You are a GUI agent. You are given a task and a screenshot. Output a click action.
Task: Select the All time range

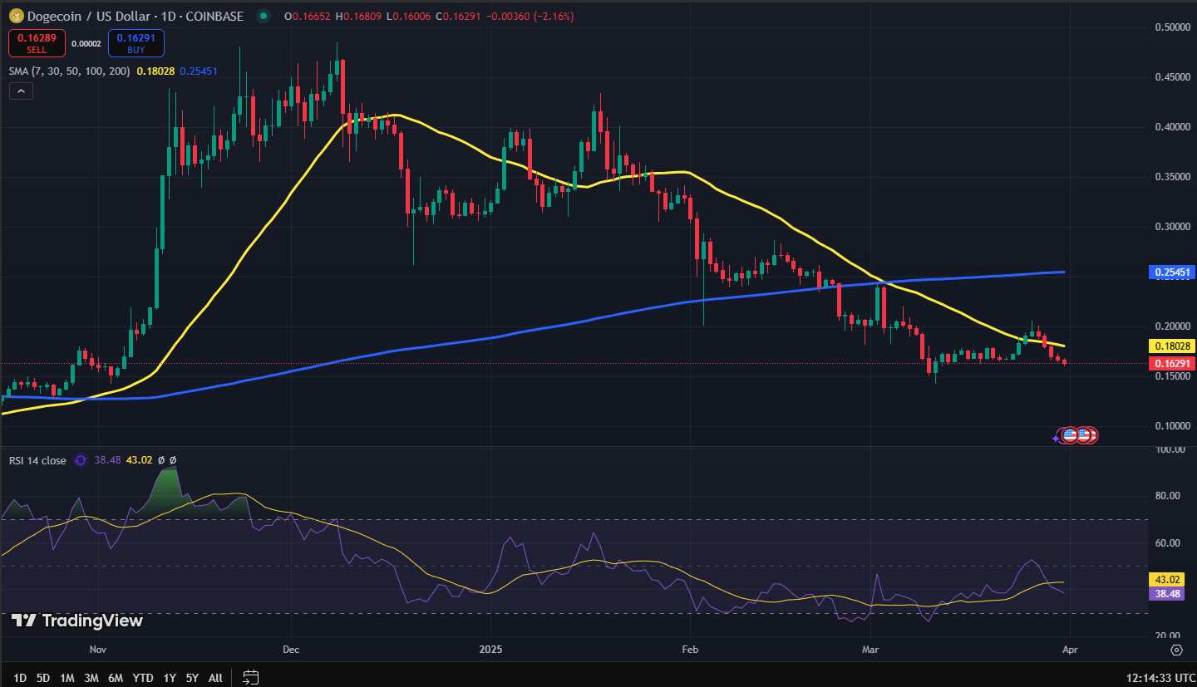[x=215, y=678]
